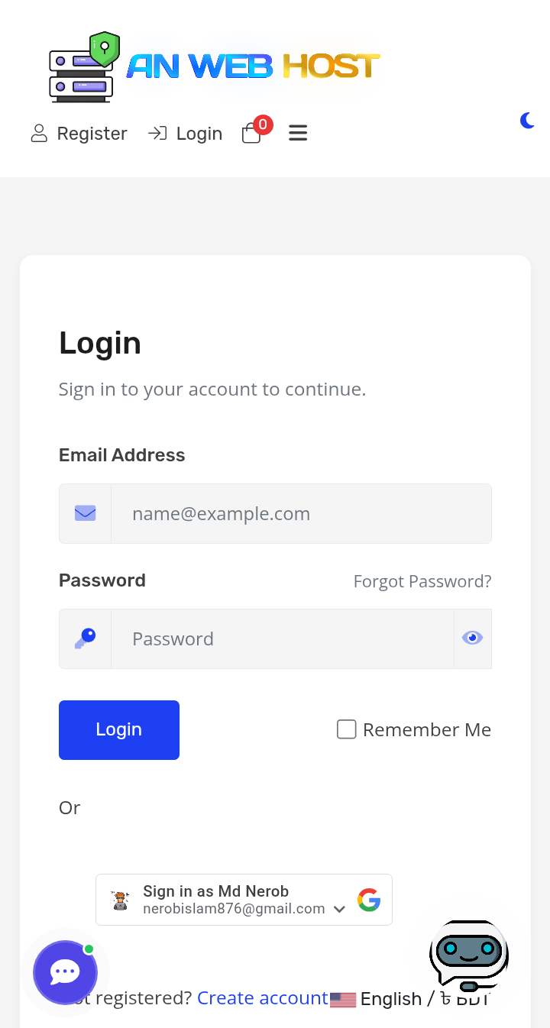Click the key icon beside password field
The image size is (550, 1028).
(86, 638)
